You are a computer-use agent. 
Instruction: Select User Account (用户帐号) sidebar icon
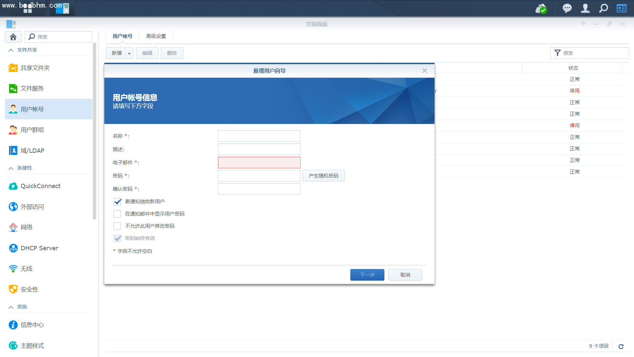[x=13, y=109]
